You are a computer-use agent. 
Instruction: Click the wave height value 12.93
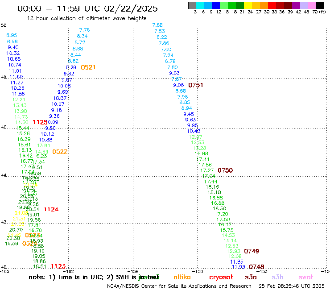click(233, 251)
